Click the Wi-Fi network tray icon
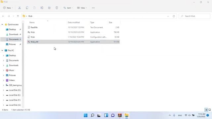212x119 pixels. pos(186,115)
